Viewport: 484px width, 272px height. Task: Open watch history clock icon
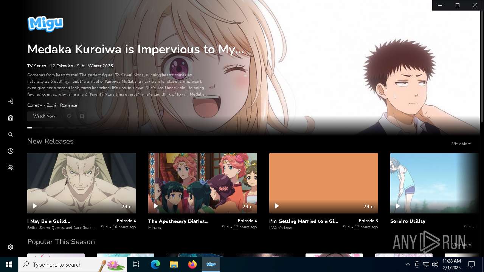click(x=11, y=151)
